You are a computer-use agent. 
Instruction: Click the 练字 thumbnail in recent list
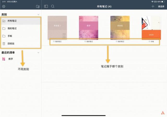click(4, 59)
